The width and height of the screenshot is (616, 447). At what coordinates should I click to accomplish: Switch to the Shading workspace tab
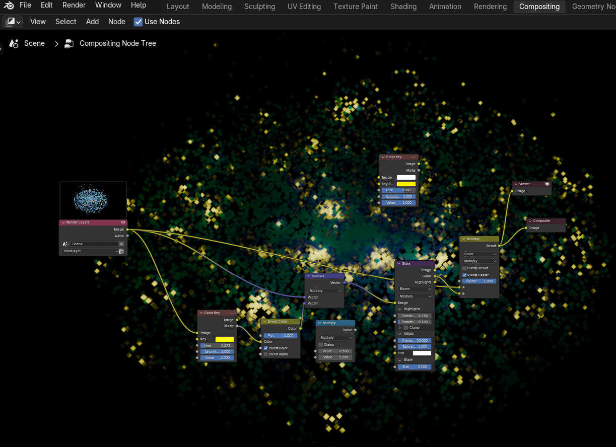(403, 7)
